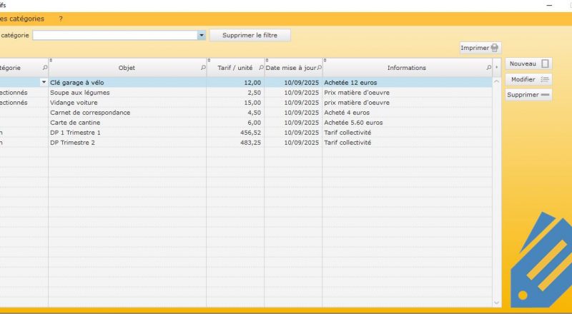Open the catégories menu
572x314 pixels.
click(21, 19)
